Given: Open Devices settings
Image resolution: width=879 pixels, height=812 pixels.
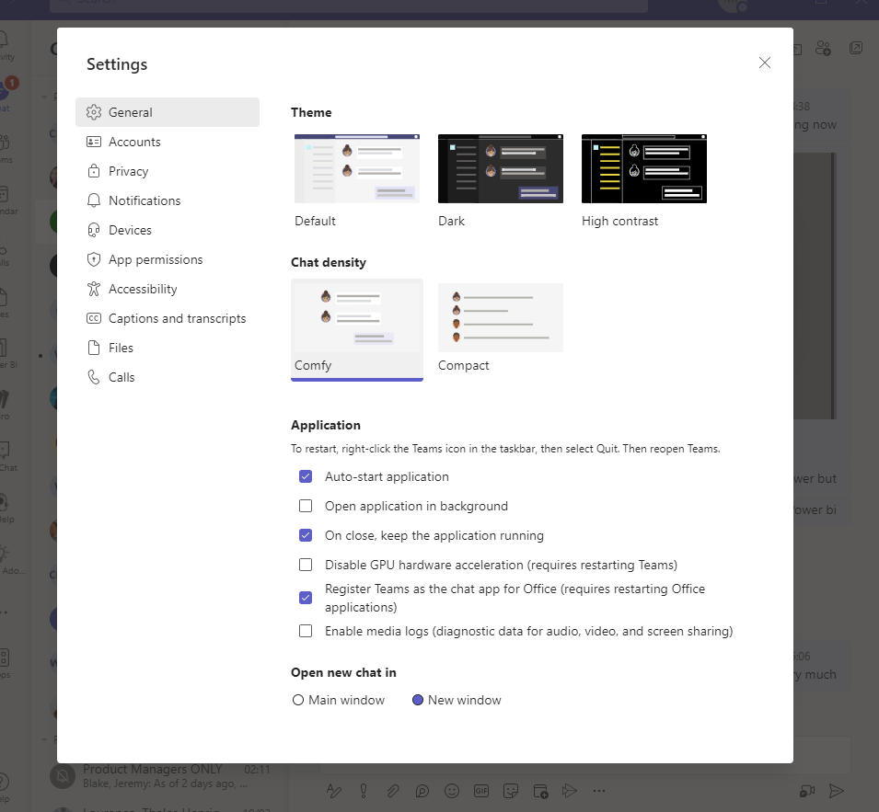Looking at the screenshot, I should tap(167, 230).
